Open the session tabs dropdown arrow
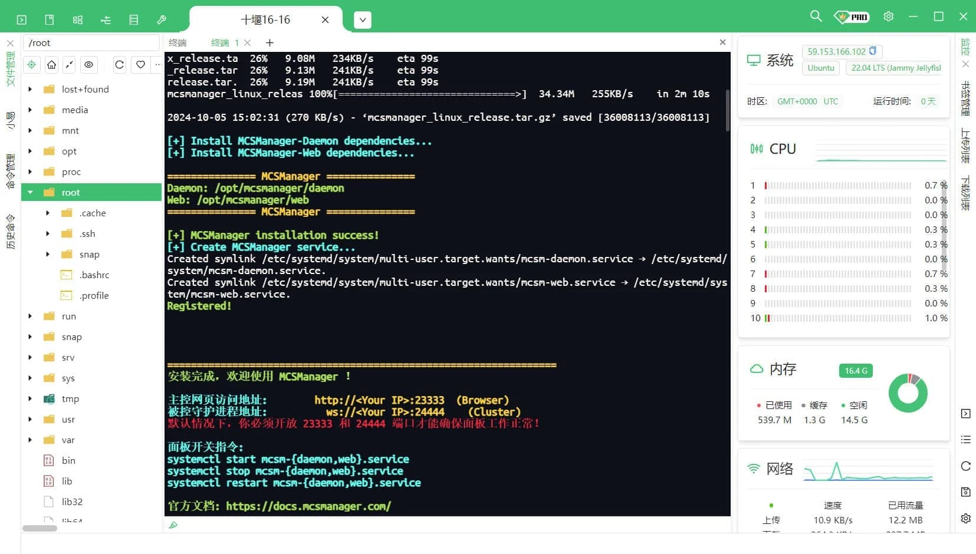 pyautogui.click(x=363, y=20)
